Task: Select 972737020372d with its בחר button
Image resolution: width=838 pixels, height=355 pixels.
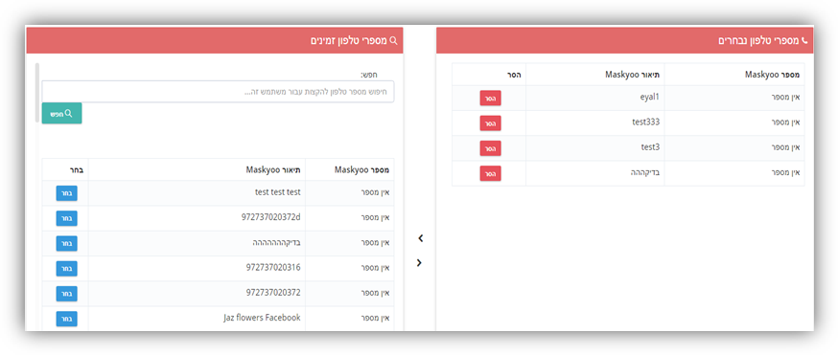Action: 67,218
